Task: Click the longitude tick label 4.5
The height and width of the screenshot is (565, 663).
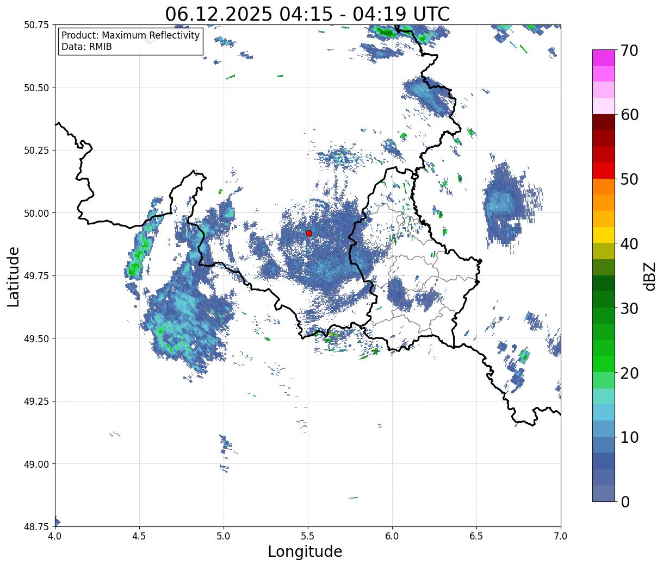Action: pos(139,536)
